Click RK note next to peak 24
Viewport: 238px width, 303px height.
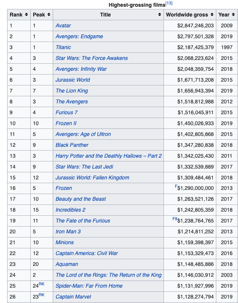tap(42, 284)
